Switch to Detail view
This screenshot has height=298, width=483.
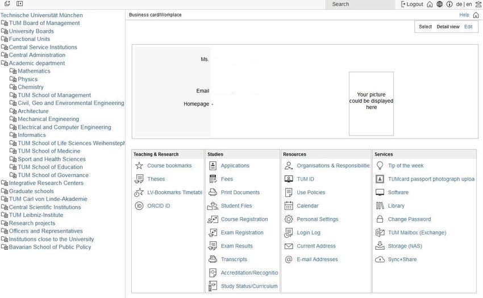pyautogui.click(x=448, y=27)
